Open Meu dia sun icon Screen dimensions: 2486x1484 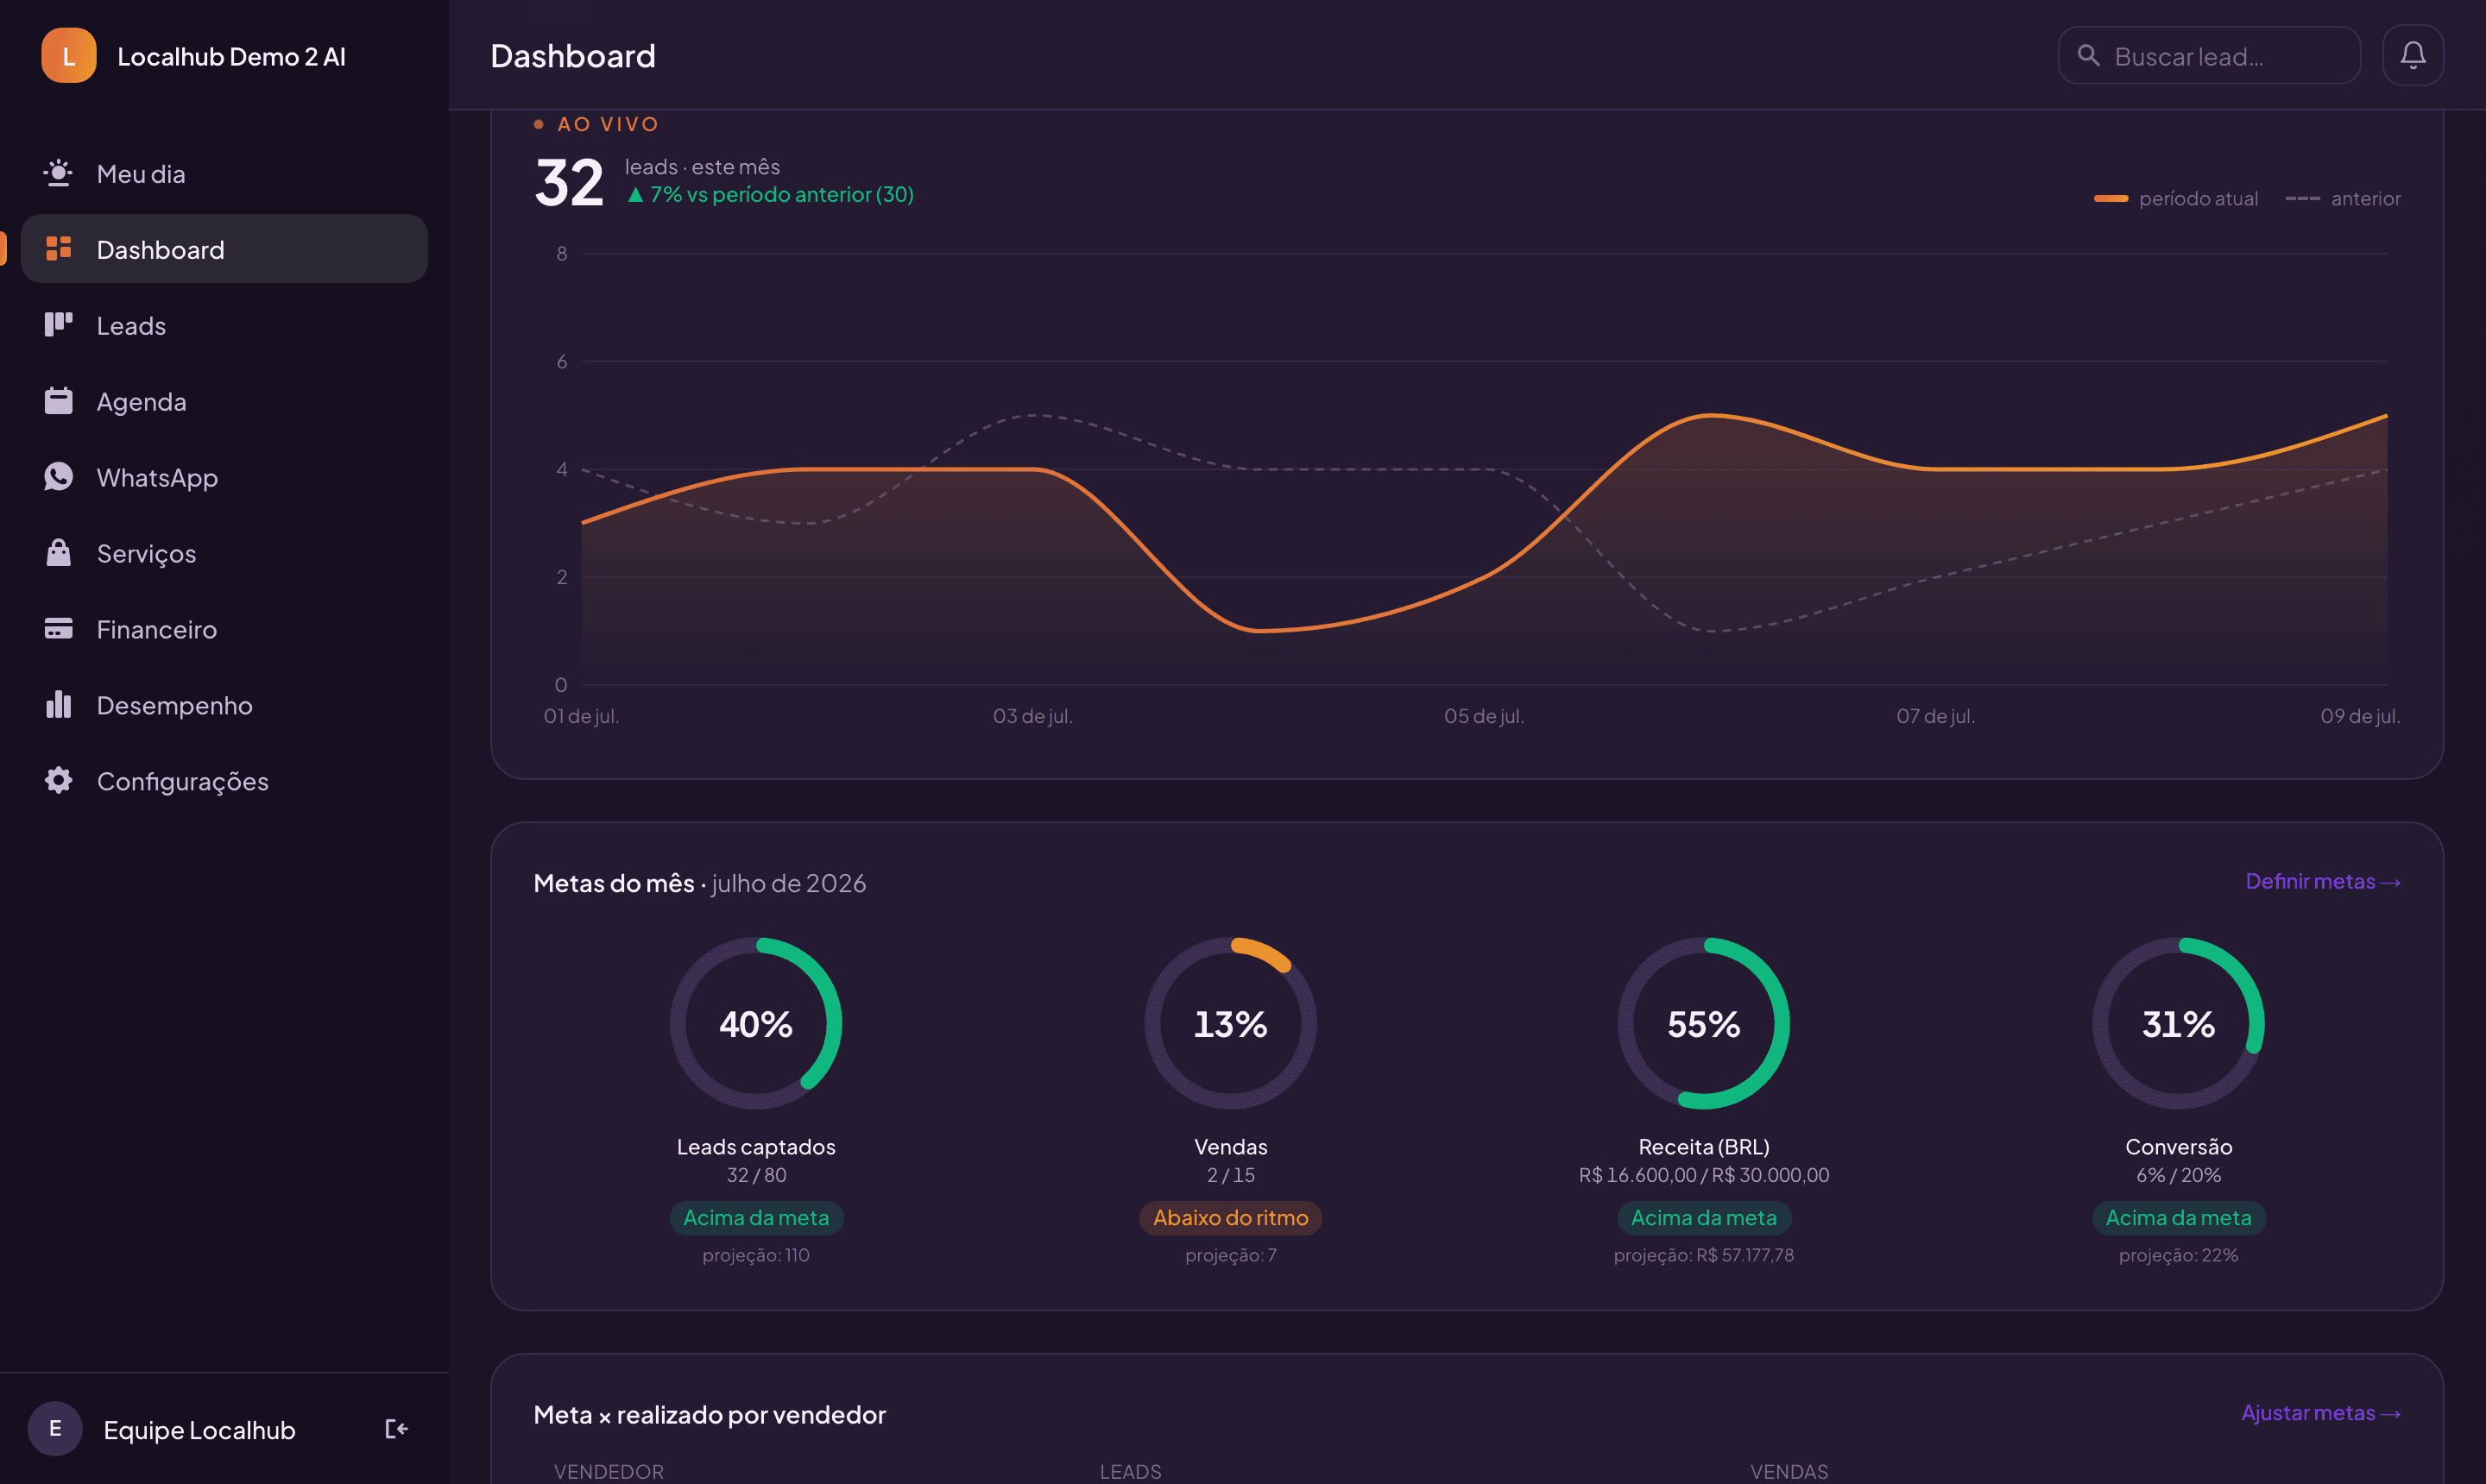(59, 173)
